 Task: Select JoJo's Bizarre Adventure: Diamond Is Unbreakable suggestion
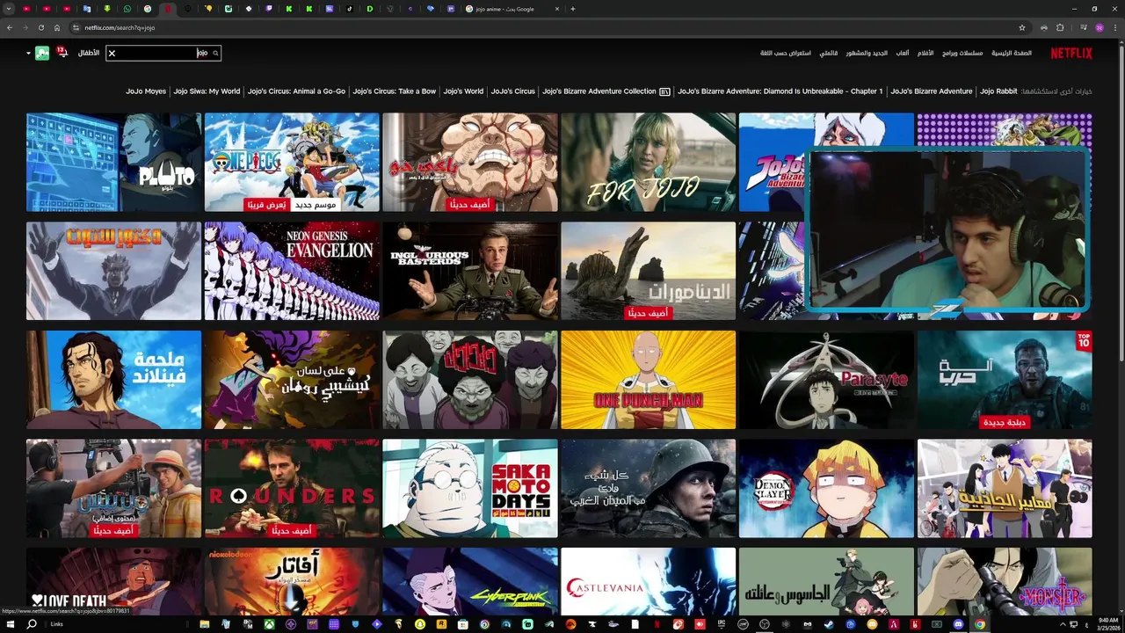click(x=780, y=91)
